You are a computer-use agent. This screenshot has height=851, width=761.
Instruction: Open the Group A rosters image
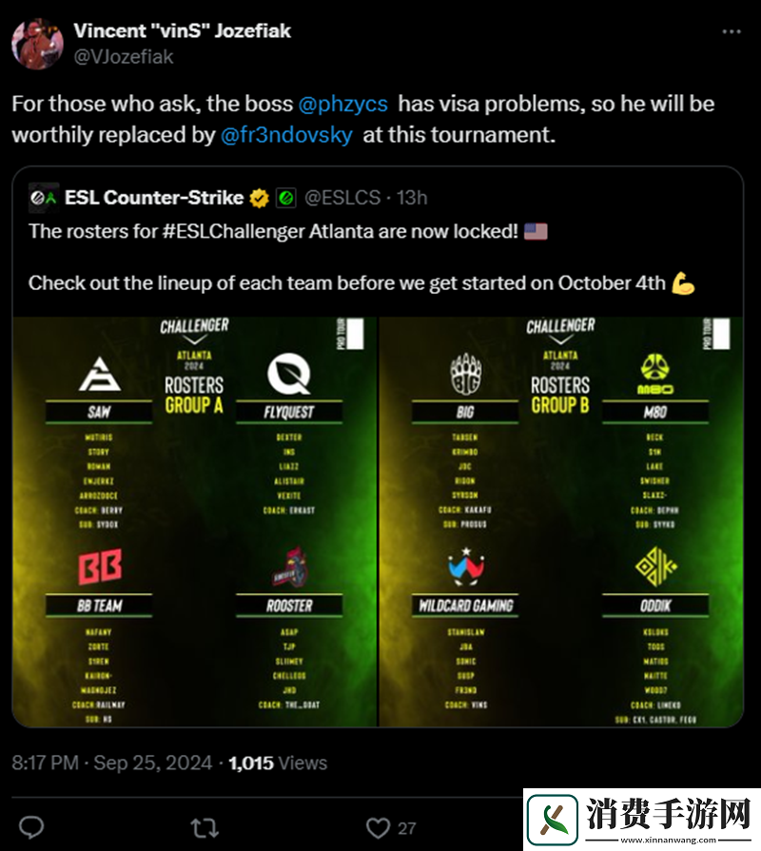point(194,521)
